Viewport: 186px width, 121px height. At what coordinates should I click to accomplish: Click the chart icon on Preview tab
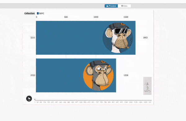107,6
